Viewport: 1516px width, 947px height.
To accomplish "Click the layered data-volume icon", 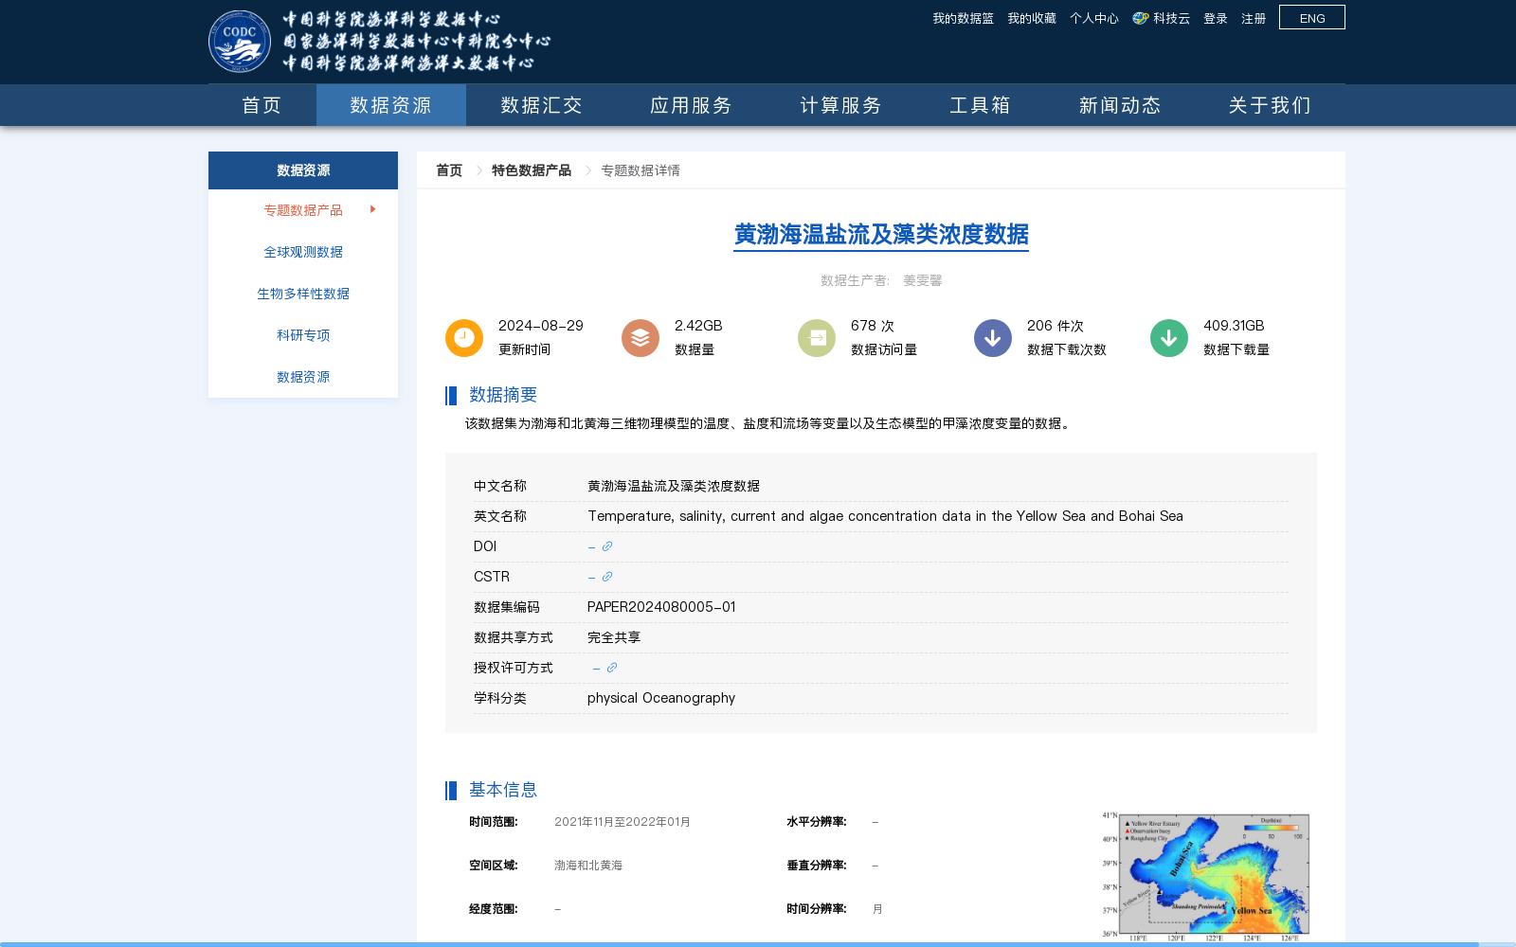I will 641,338.
